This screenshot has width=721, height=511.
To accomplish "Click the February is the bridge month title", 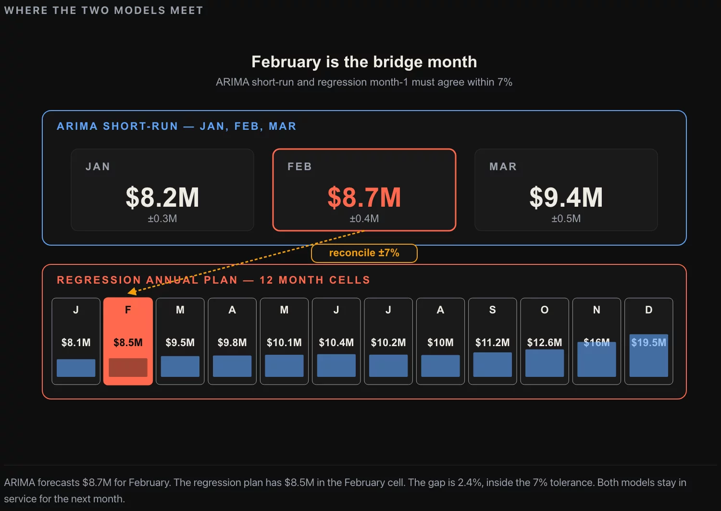I will point(364,62).
